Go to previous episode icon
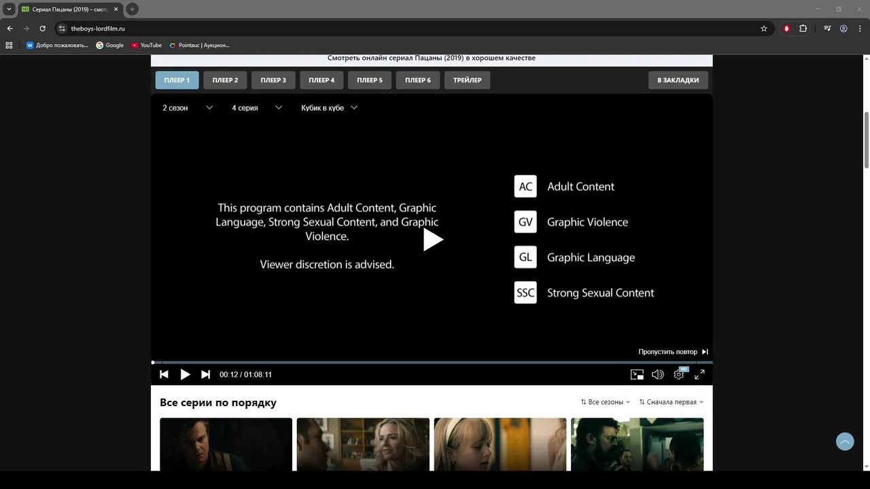This screenshot has height=489, width=870. point(164,374)
